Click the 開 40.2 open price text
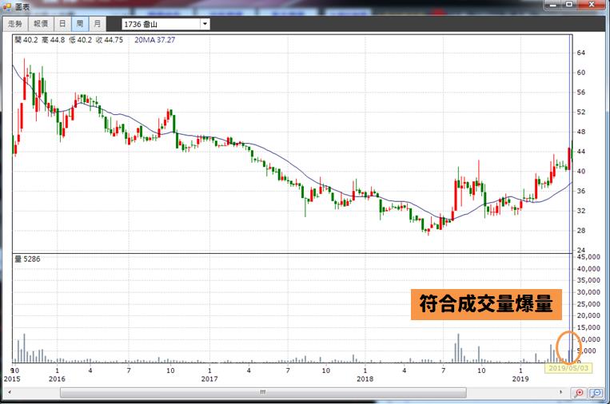This screenshot has height=404, width=610. click(x=26, y=40)
